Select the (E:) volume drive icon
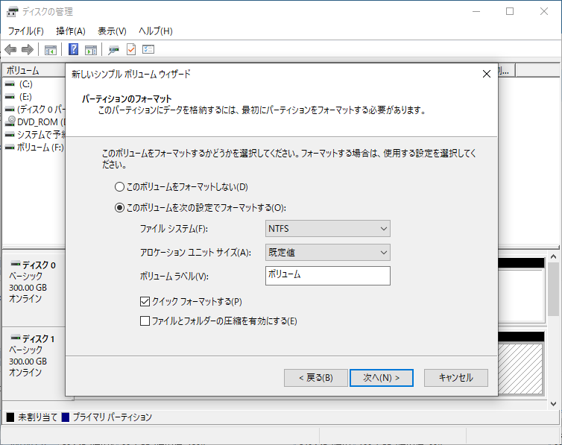The height and width of the screenshot is (445, 562). coord(10,97)
